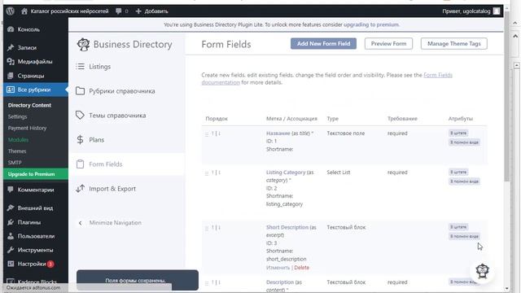Viewport: 521px width, 293px height.
Task: Click the Комментарии speech bubble icon
Action: tap(11, 190)
